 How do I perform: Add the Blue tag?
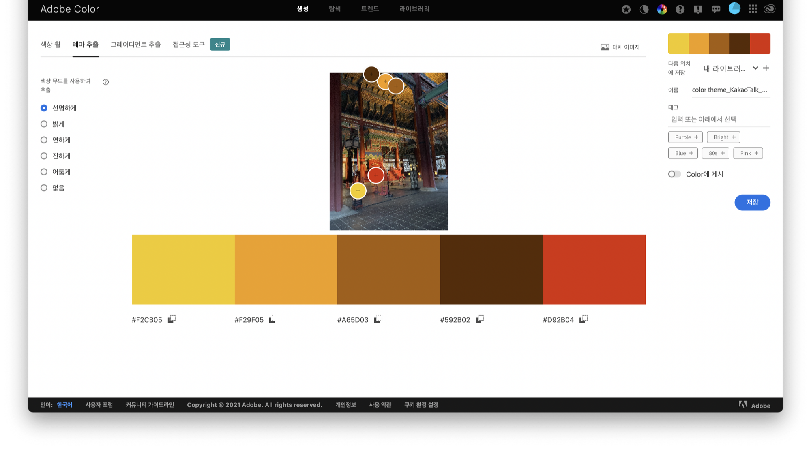[x=683, y=153]
